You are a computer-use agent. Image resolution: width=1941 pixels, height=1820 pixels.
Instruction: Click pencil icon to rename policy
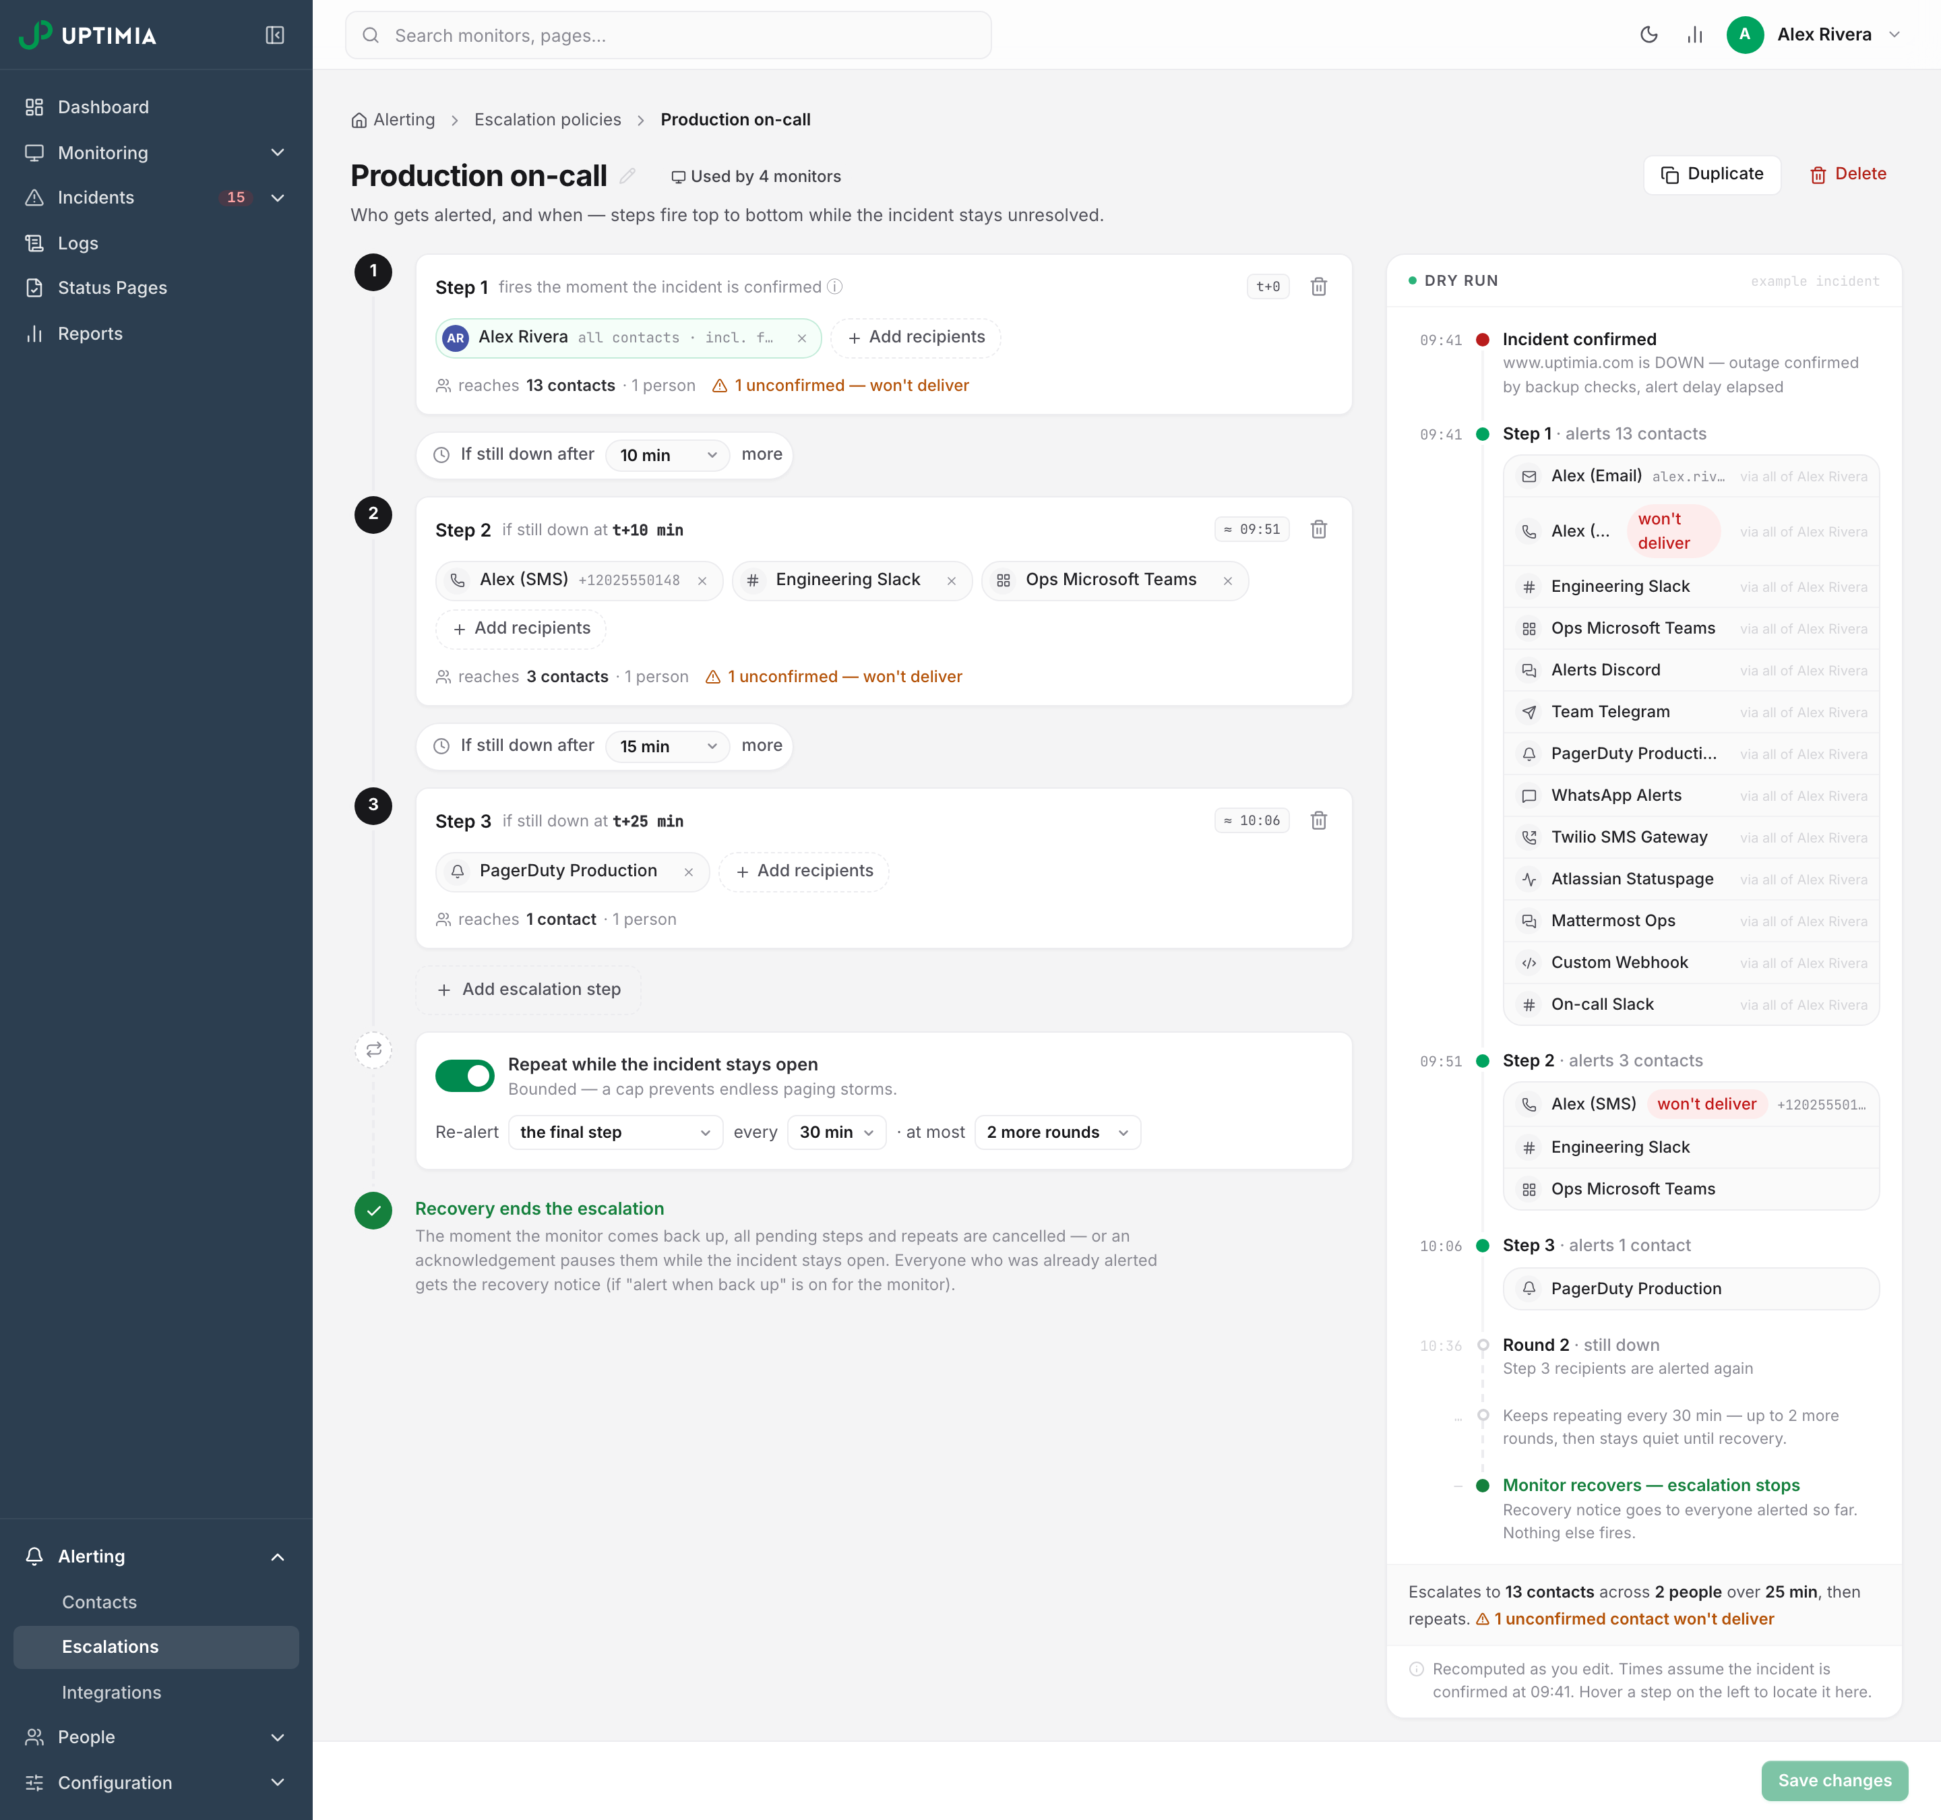(x=628, y=176)
